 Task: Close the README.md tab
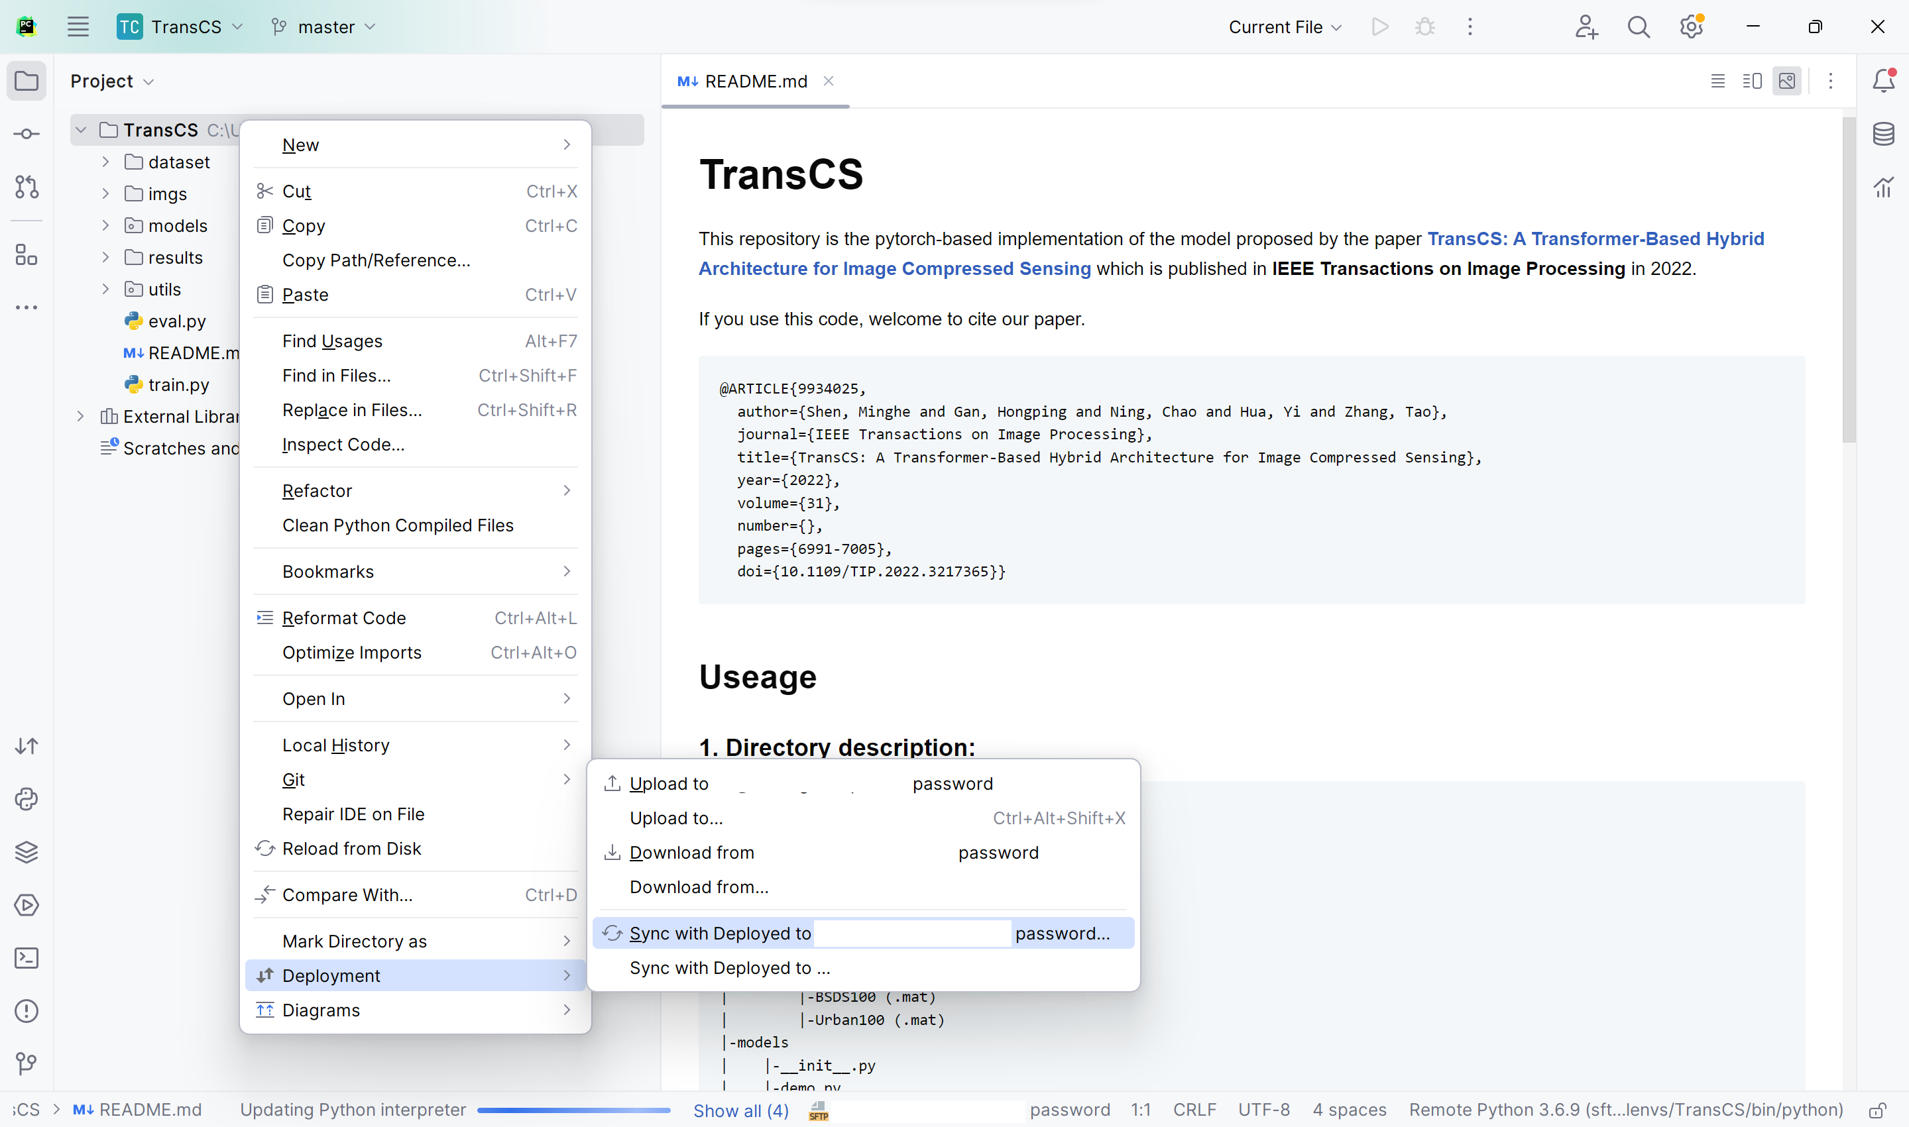(829, 81)
